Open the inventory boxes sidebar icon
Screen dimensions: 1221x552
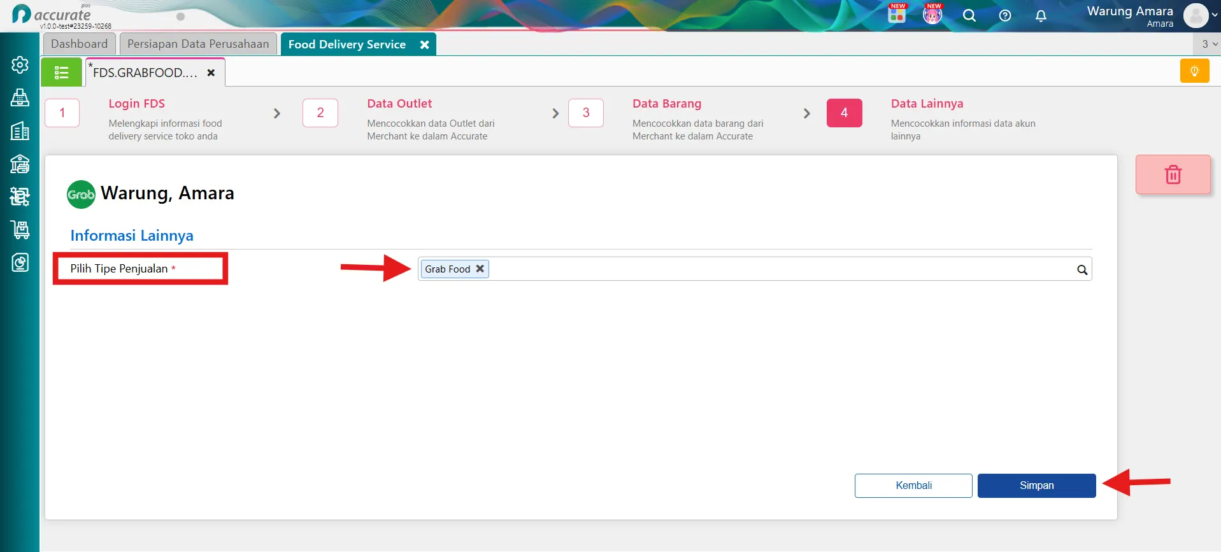coord(20,197)
